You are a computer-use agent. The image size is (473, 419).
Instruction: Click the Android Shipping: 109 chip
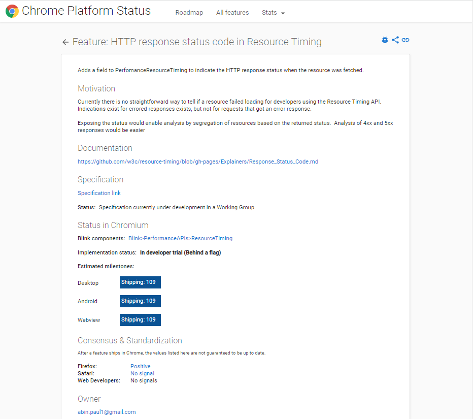click(x=140, y=301)
